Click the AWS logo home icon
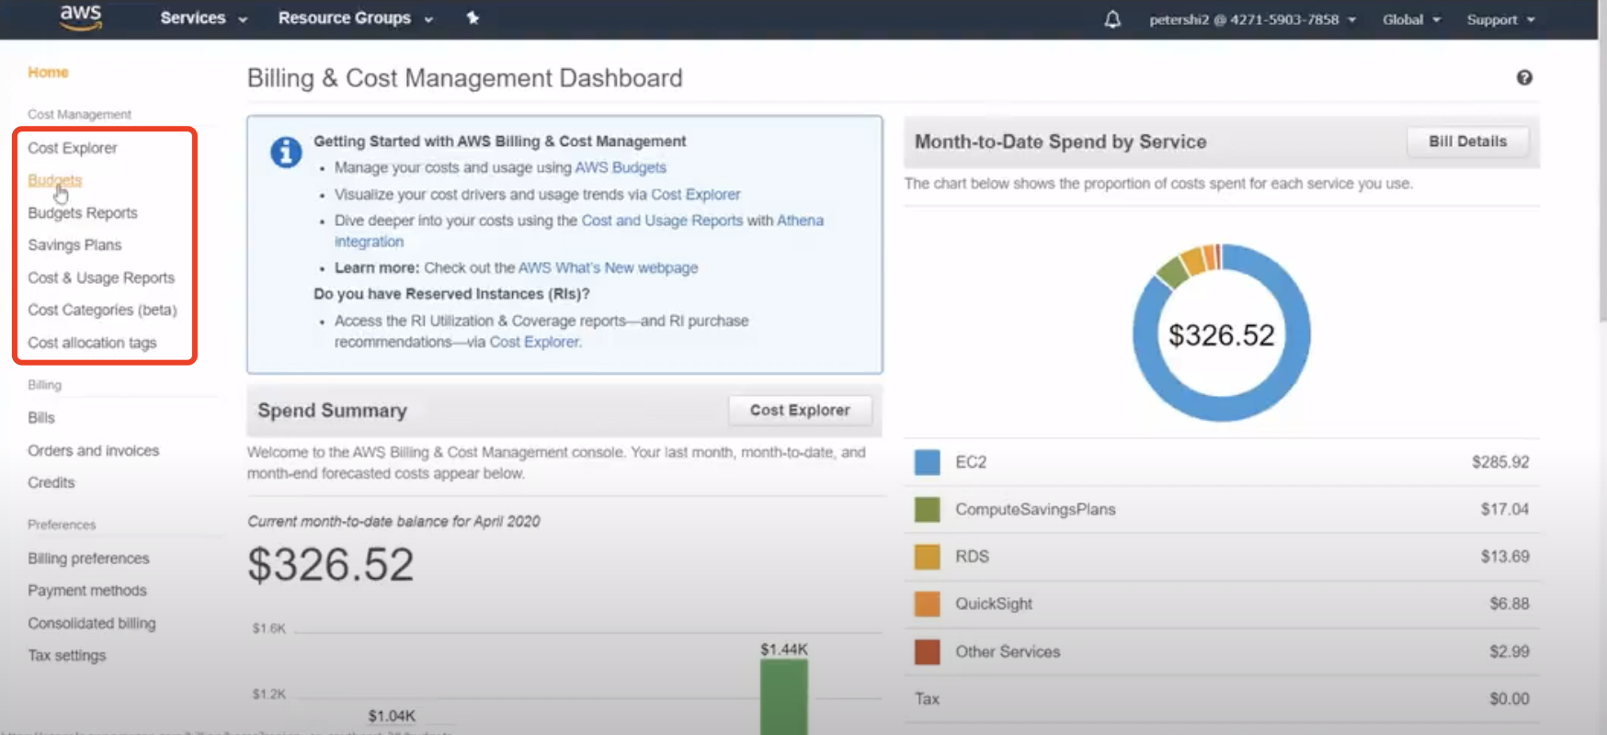 (x=80, y=17)
